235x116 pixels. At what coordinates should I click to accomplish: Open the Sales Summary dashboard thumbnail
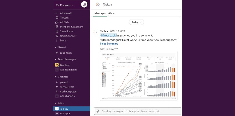139,76
